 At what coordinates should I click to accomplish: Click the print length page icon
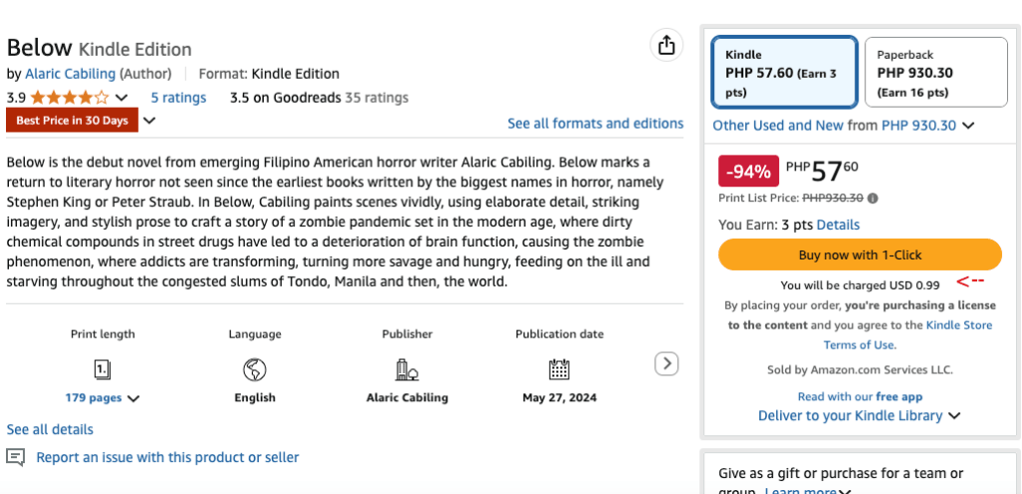(x=102, y=370)
